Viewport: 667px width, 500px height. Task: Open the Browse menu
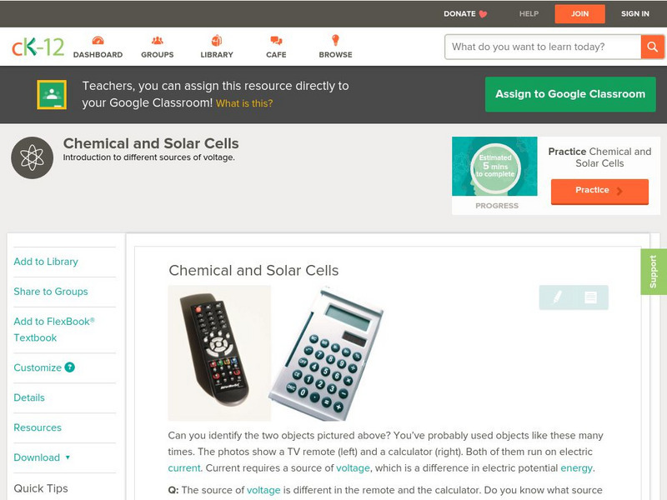tap(335, 42)
